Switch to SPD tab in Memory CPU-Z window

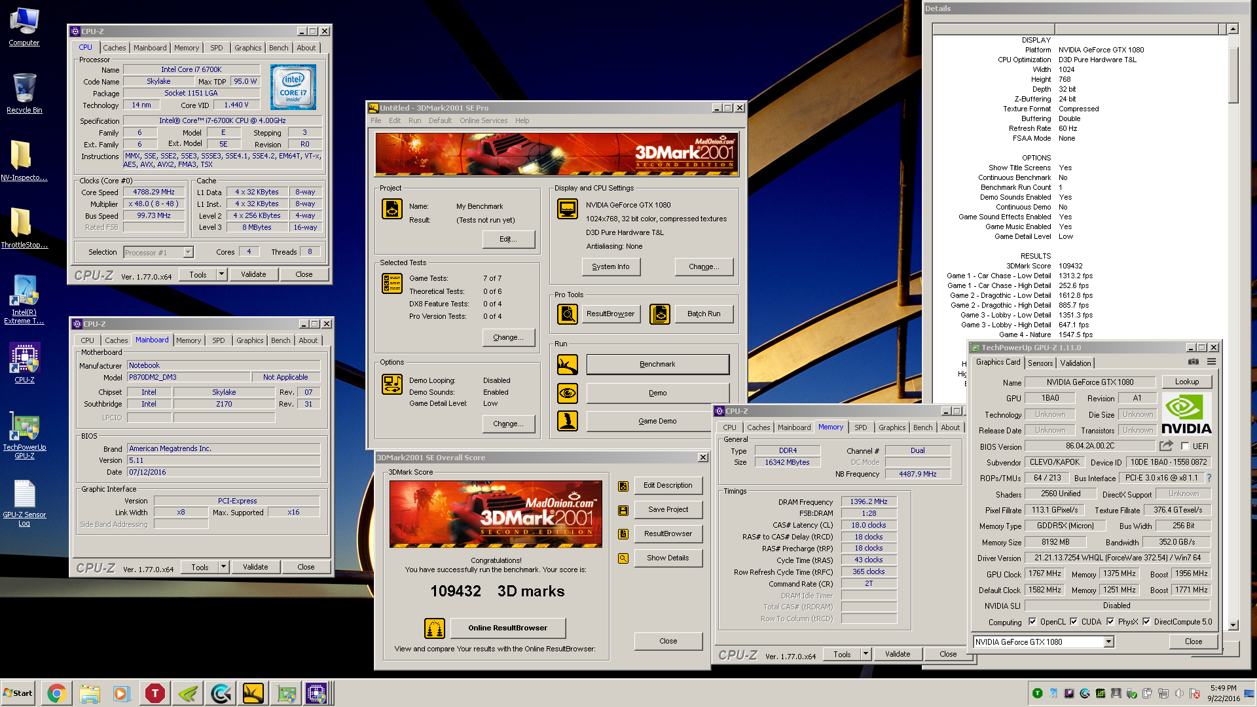pyautogui.click(x=861, y=427)
